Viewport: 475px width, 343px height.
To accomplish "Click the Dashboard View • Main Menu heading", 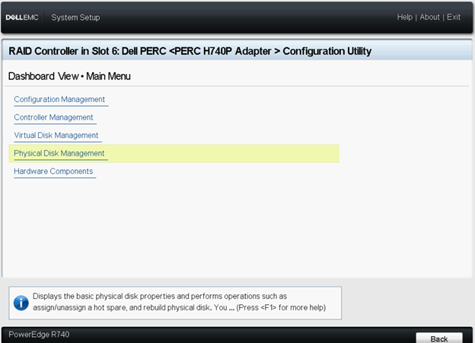I will coord(69,76).
